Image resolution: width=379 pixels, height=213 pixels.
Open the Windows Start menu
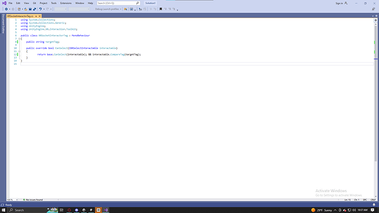tap(3, 210)
